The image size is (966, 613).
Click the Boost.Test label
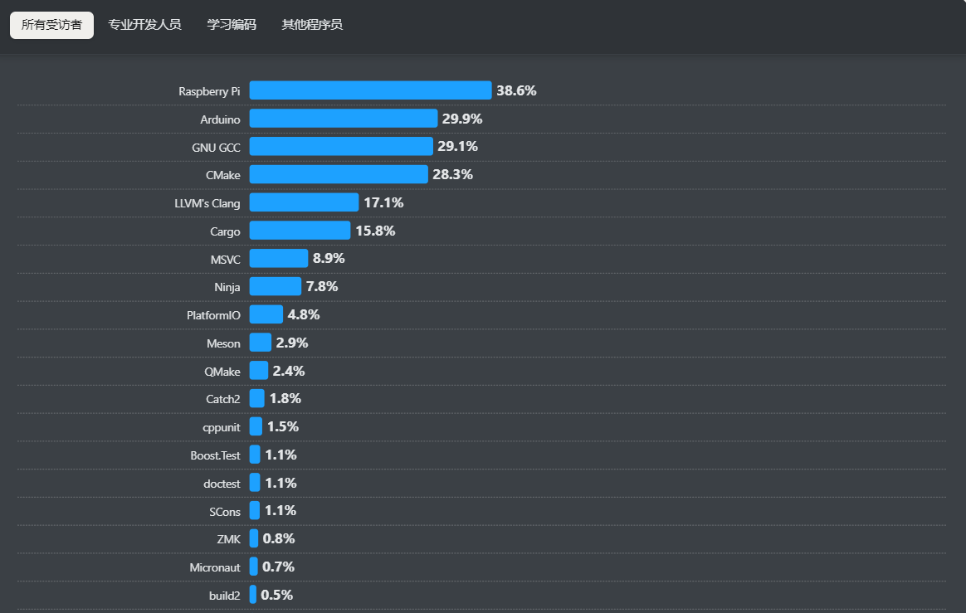pos(215,455)
